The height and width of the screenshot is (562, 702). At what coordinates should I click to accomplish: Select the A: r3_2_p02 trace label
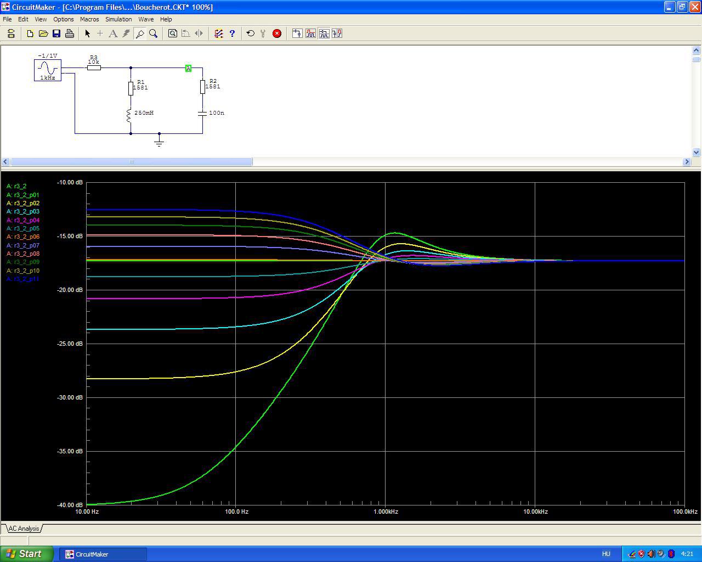(23, 203)
